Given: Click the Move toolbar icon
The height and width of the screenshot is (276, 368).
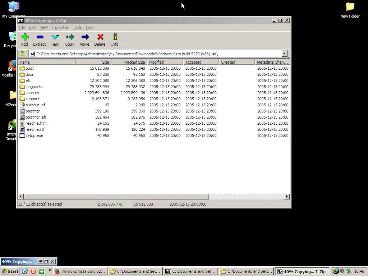Looking at the screenshot, I should 85,37.
